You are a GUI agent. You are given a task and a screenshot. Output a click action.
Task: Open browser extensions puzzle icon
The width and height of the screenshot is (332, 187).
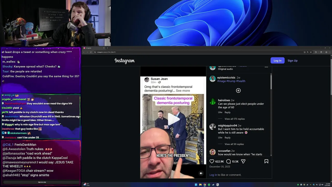pyautogui.click(x=316, y=52)
